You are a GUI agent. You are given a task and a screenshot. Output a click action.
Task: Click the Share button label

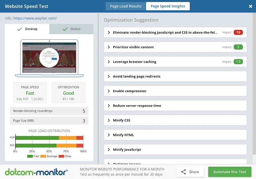pos(194,172)
